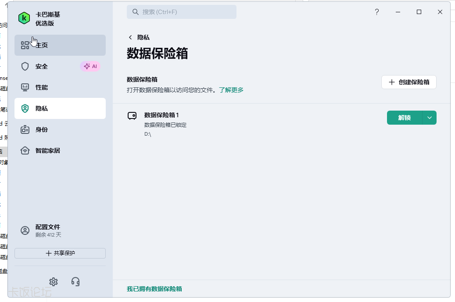Click the help question mark icon
This screenshot has height=302, width=455.
tap(377, 12)
